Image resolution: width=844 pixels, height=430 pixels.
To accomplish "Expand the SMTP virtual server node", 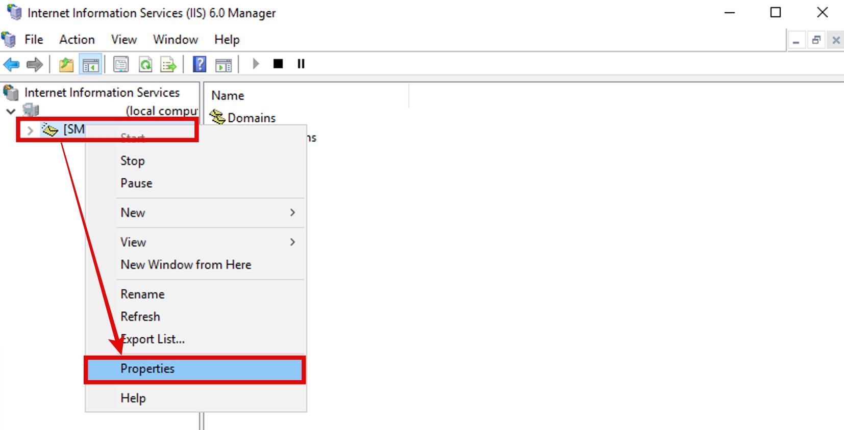I will pyautogui.click(x=30, y=130).
